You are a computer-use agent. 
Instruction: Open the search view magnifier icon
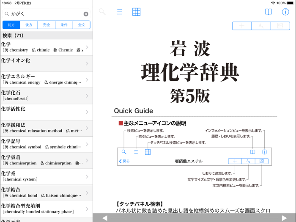[x=102, y=12]
